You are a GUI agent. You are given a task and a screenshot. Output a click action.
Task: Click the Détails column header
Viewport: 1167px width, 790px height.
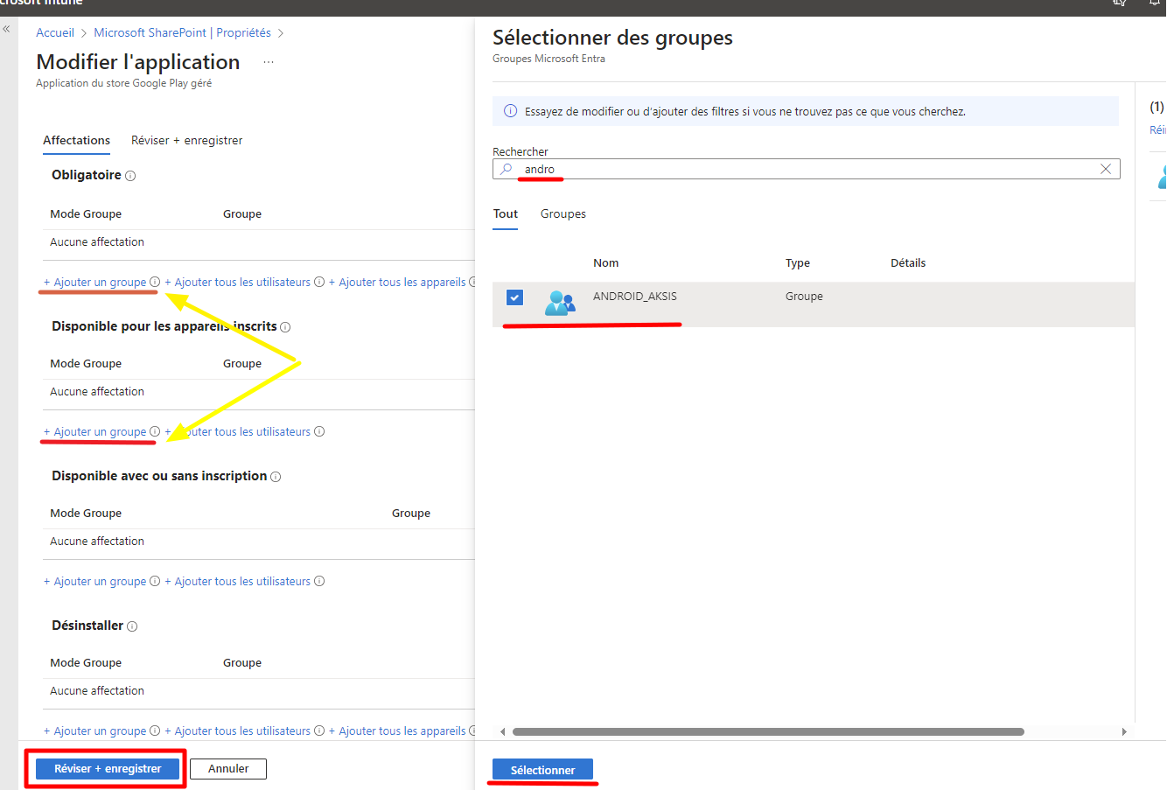tap(908, 262)
